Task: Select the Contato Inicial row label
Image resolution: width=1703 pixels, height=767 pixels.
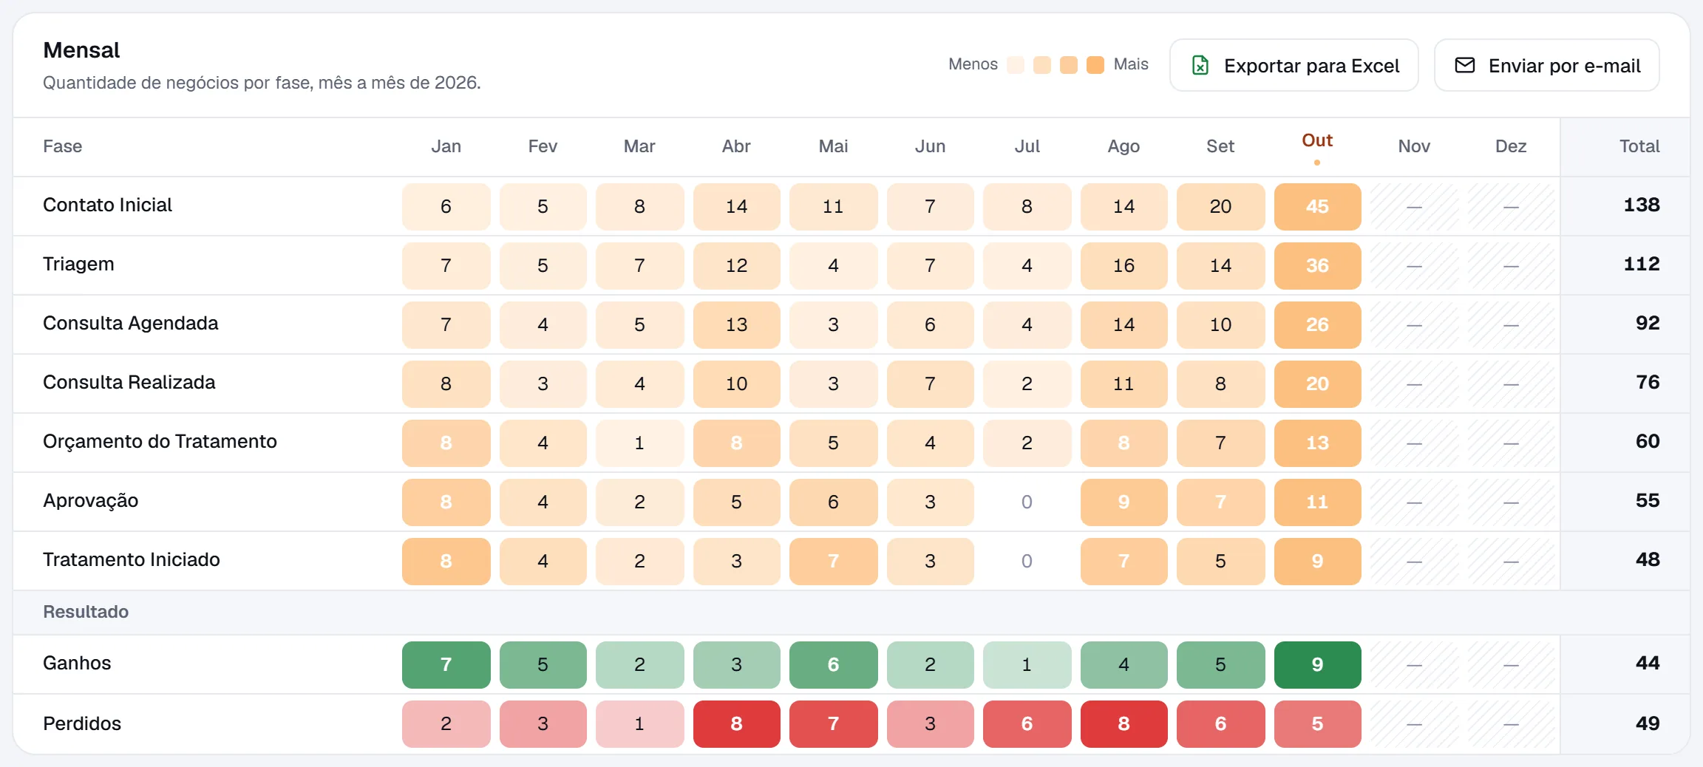Action: 107,205
